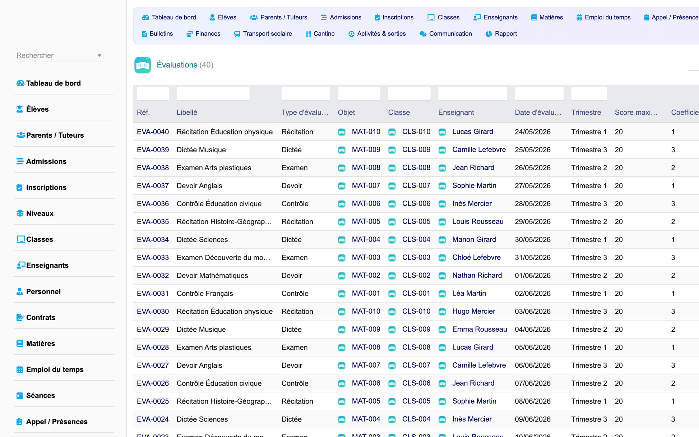Click the Inscriptions sidebar icon

point(19,187)
